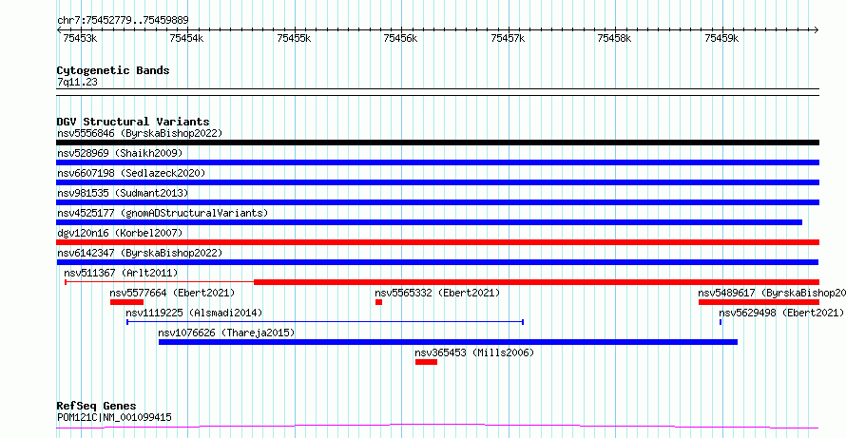846x438 pixels.
Task: Select the short red bar under nsv5577664
Action: pos(126,302)
